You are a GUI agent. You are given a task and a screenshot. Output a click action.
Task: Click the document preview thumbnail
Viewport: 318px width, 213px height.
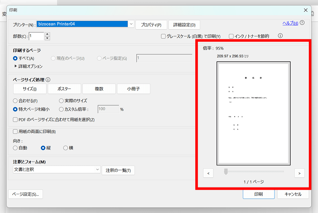[x=253, y=113]
